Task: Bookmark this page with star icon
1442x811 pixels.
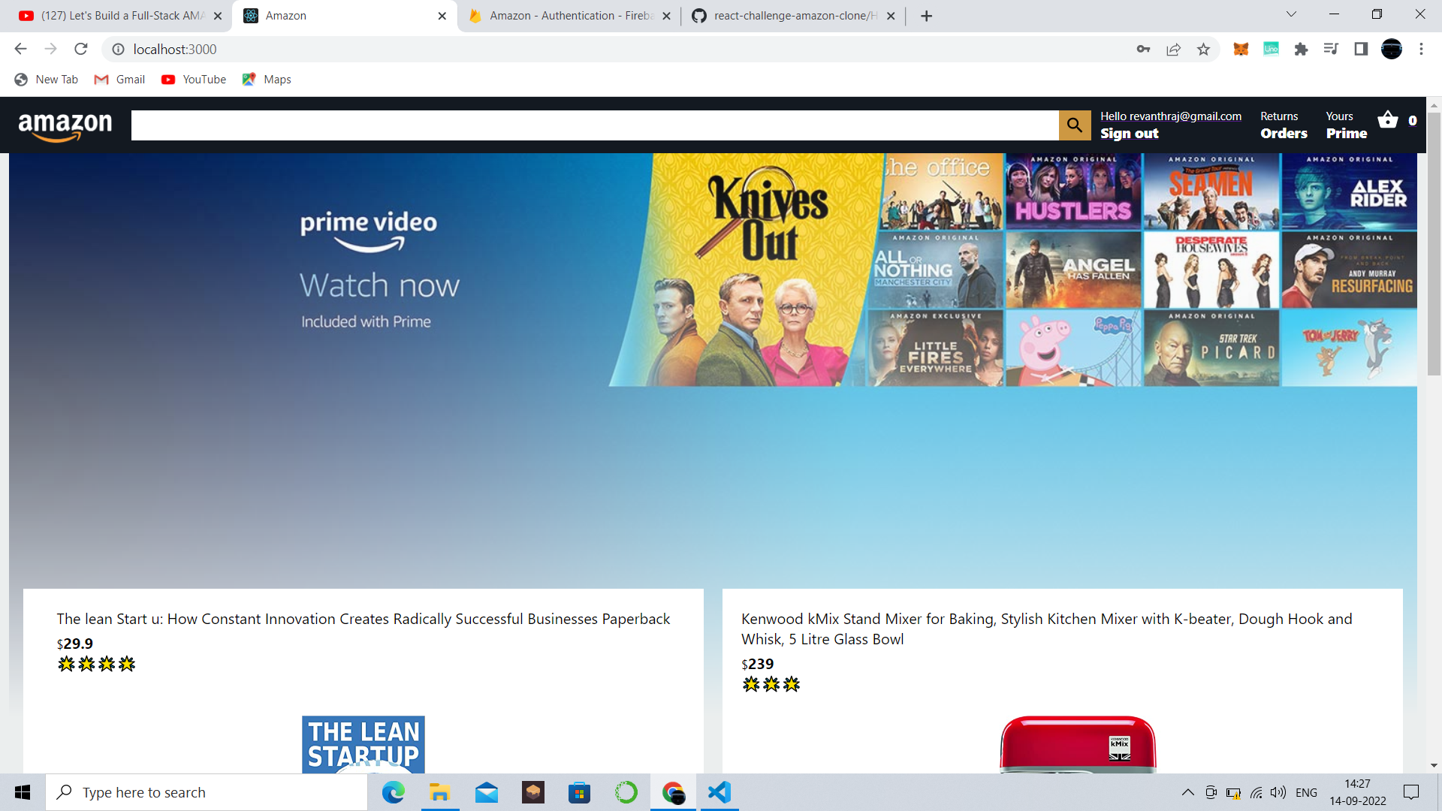Action: (x=1204, y=50)
